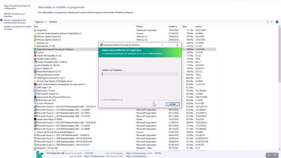The height and width of the screenshot is (158, 281).
Task: Click the shield icon beside Windows features link
Action: tap(1, 20)
